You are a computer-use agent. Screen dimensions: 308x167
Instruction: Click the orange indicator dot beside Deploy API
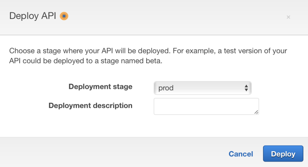click(x=64, y=16)
